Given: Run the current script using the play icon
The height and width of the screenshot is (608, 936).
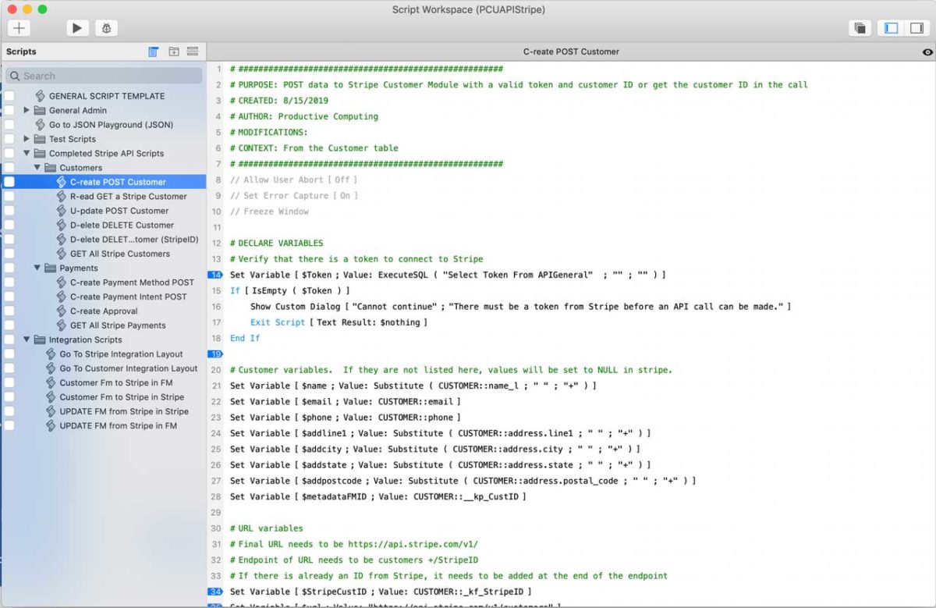Looking at the screenshot, I should [77, 28].
